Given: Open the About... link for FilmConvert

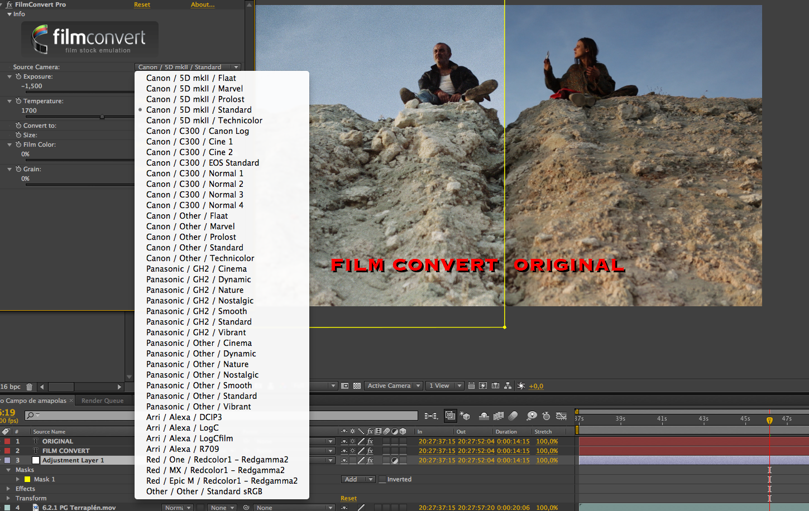Looking at the screenshot, I should 203,4.
